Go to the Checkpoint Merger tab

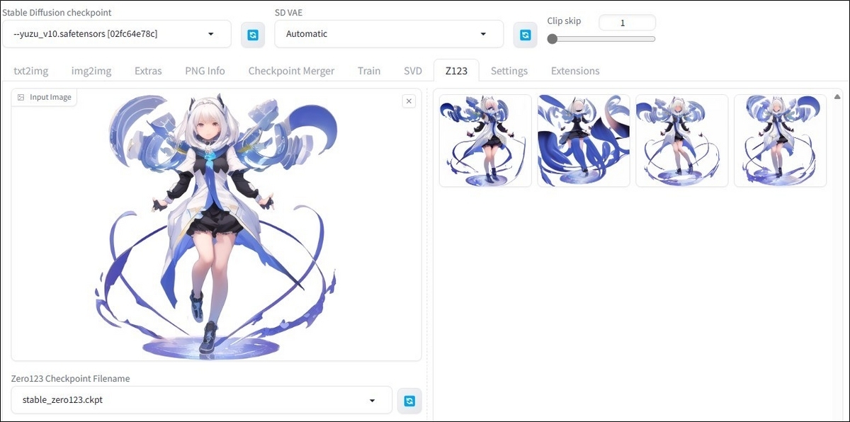[291, 71]
